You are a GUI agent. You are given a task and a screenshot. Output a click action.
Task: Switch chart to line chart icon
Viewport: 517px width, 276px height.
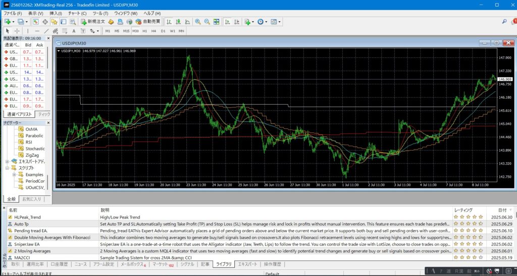(x=187, y=22)
